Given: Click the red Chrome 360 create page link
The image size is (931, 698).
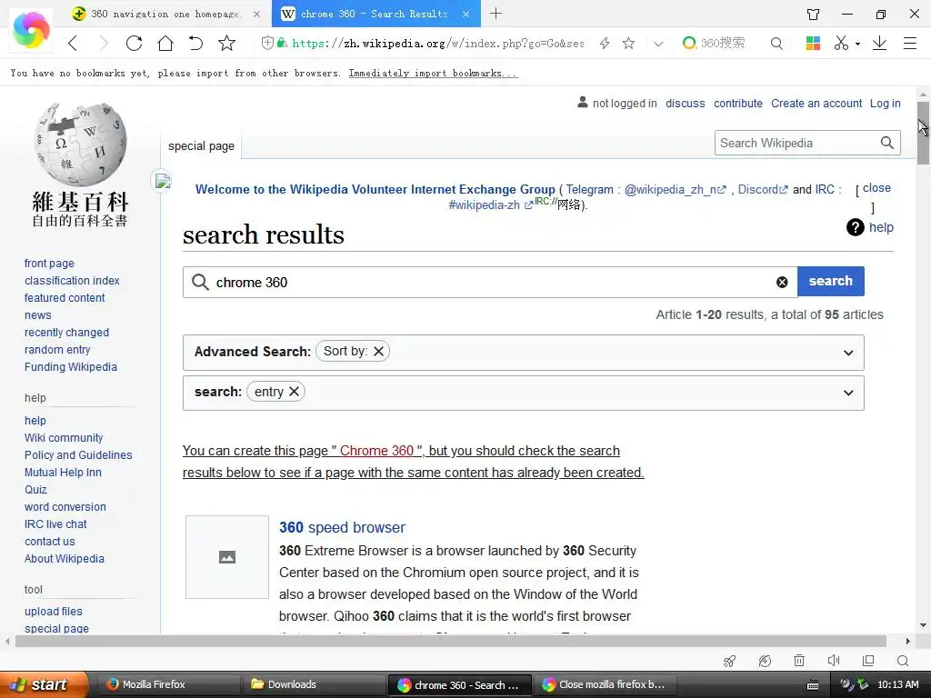Looking at the screenshot, I should tap(376, 451).
